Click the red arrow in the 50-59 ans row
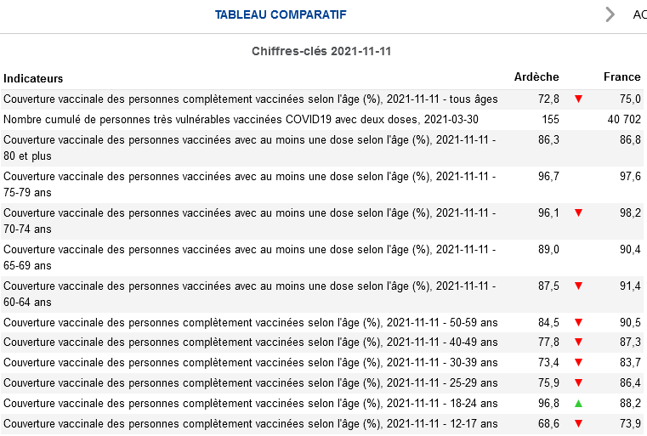Viewport: 647px width, 436px height. point(579,323)
